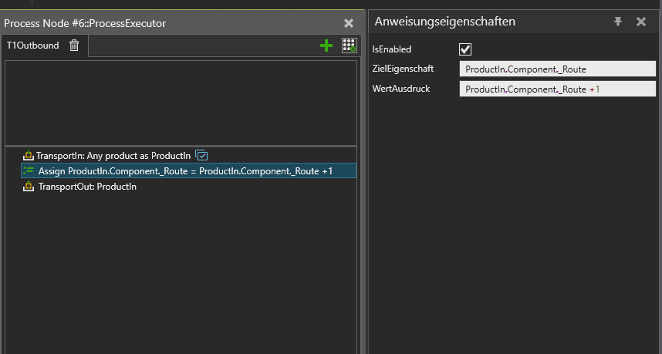Click the TransportIn statement icon
Viewport: 662px width, 354px height.
pos(29,155)
